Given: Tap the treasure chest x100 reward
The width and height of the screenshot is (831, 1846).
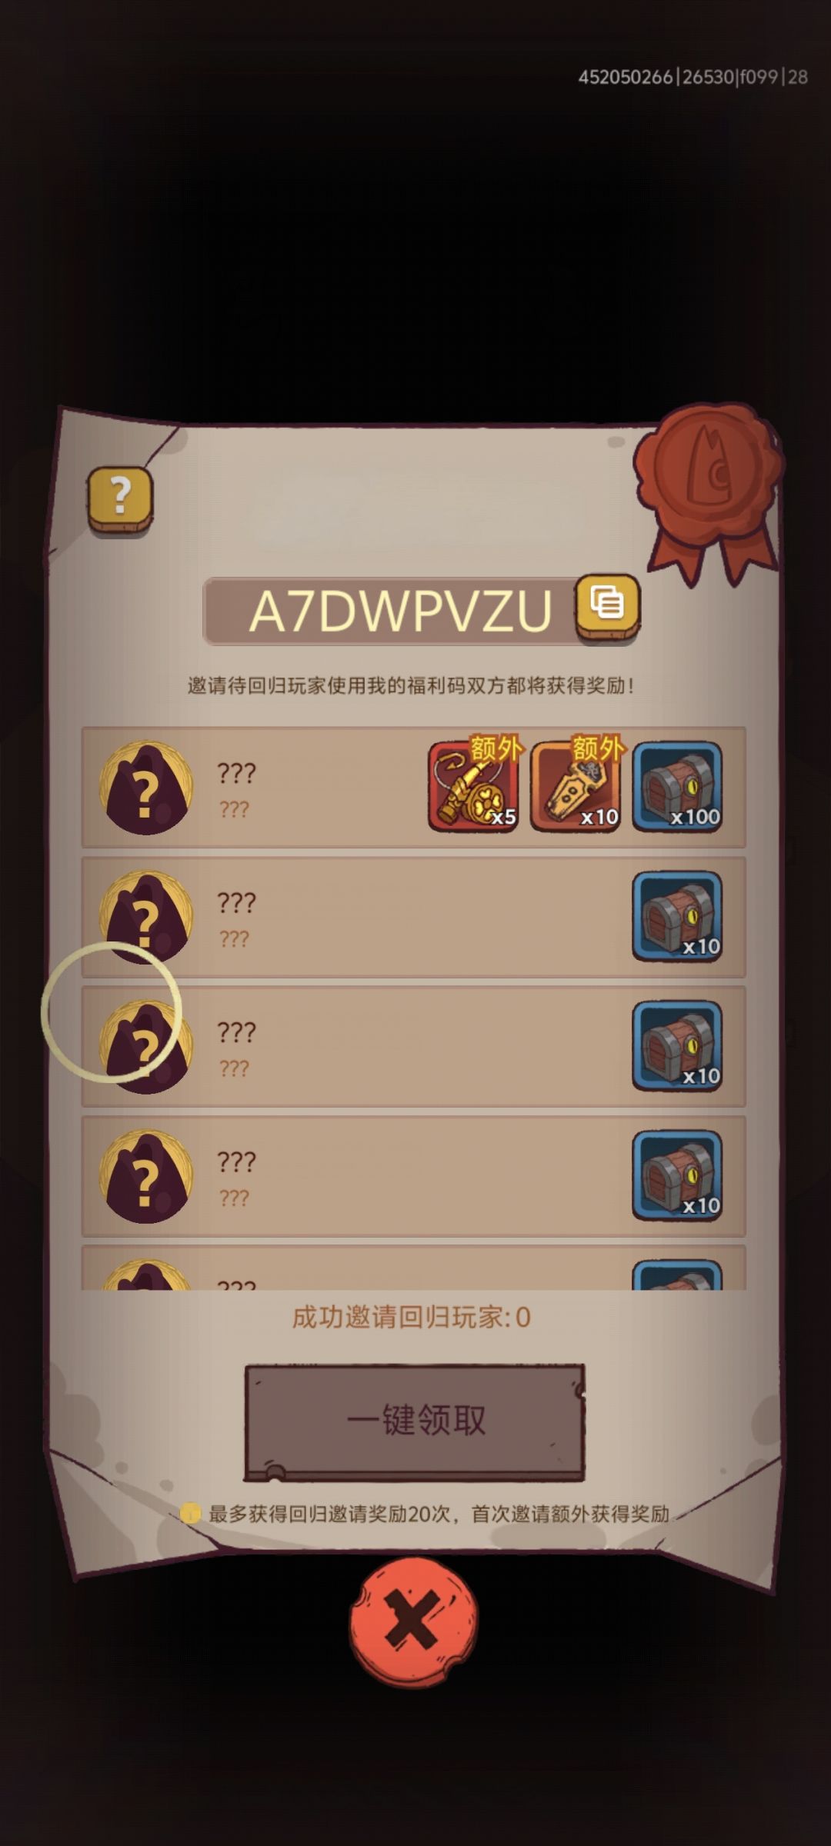Looking at the screenshot, I should pyautogui.click(x=677, y=786).
